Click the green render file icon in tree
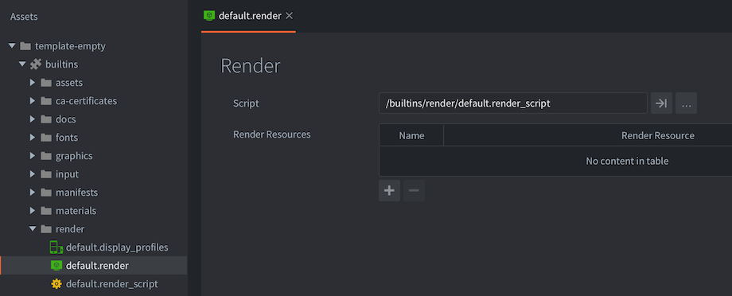Viewport: 732px width, 296px height. tap(56, 266)
